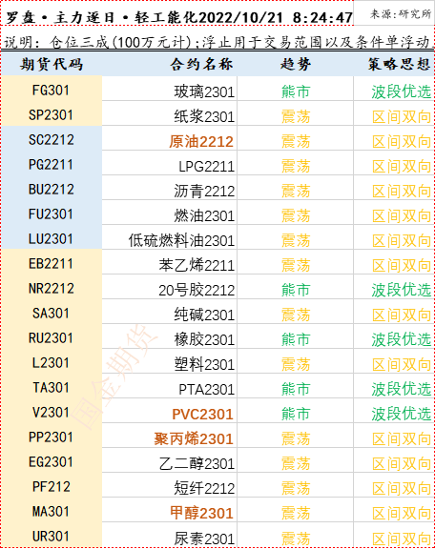Click contract name 玻璃2301

point(204,92)
